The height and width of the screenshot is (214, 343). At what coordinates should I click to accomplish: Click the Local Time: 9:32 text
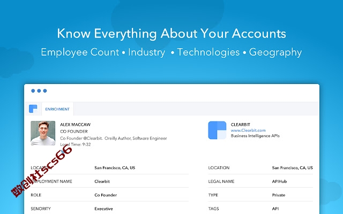tap(75, 144)
